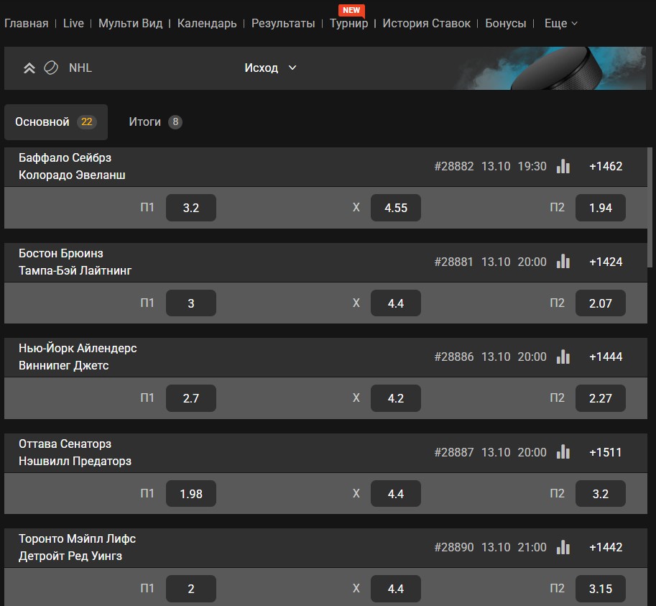Screen dimensions: 656x606
Task: Click the NHL league title
Action: [80, 68]
